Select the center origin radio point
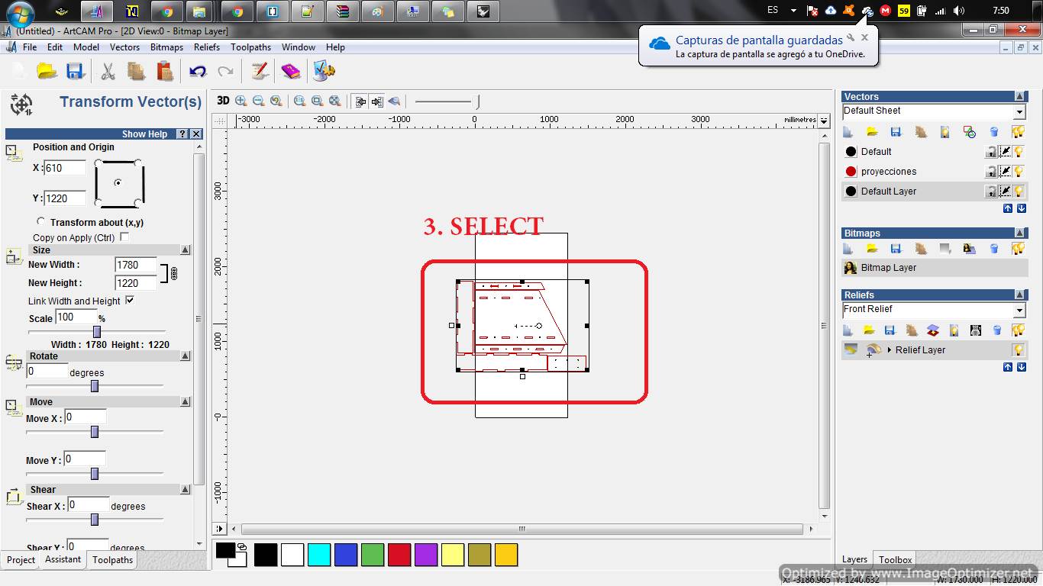 pyautogui.click(x=118, y=183)
